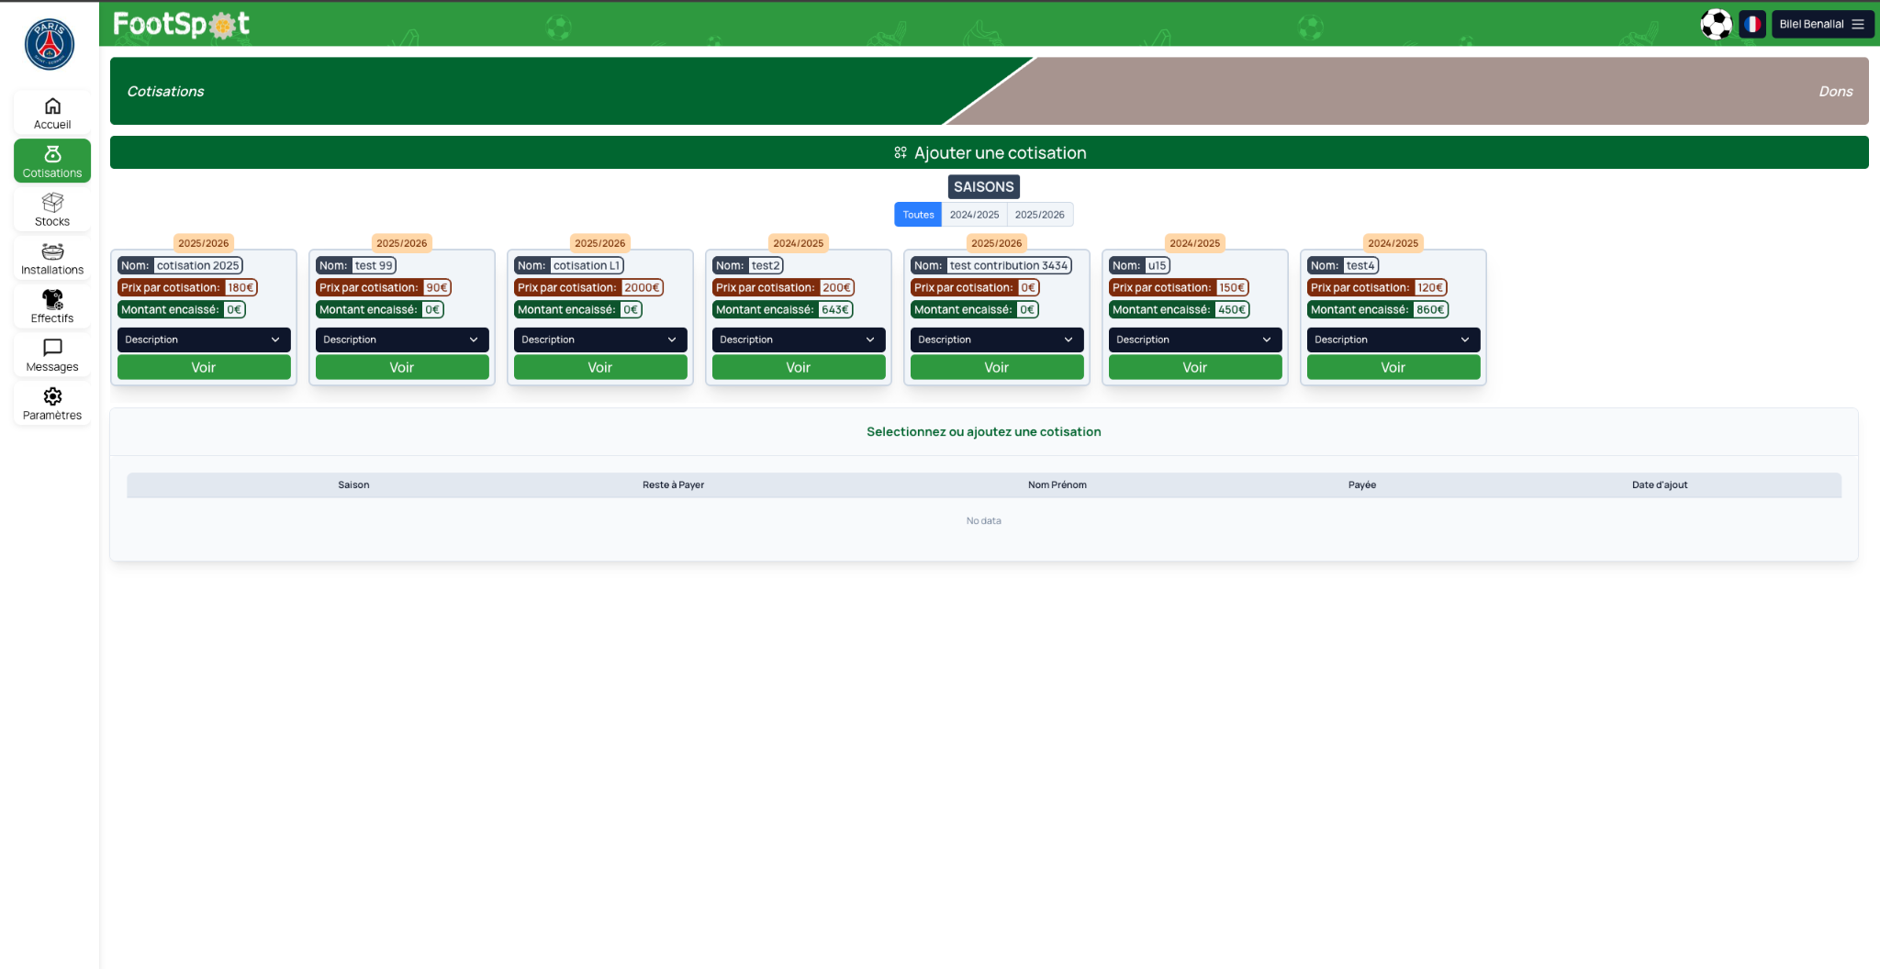Image resolution: width=1880 pixels, height=969 pixels.
Task: Click 2024/2025 badge above test2 card
Action: click(x=799, y=243)
